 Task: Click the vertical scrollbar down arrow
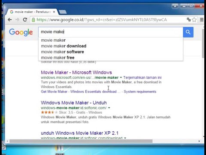point(203,136)
